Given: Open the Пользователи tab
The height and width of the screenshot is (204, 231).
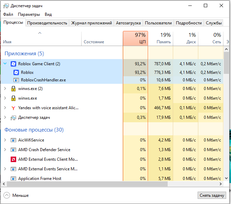Looking at the screenshot, I should coord(158,23).
